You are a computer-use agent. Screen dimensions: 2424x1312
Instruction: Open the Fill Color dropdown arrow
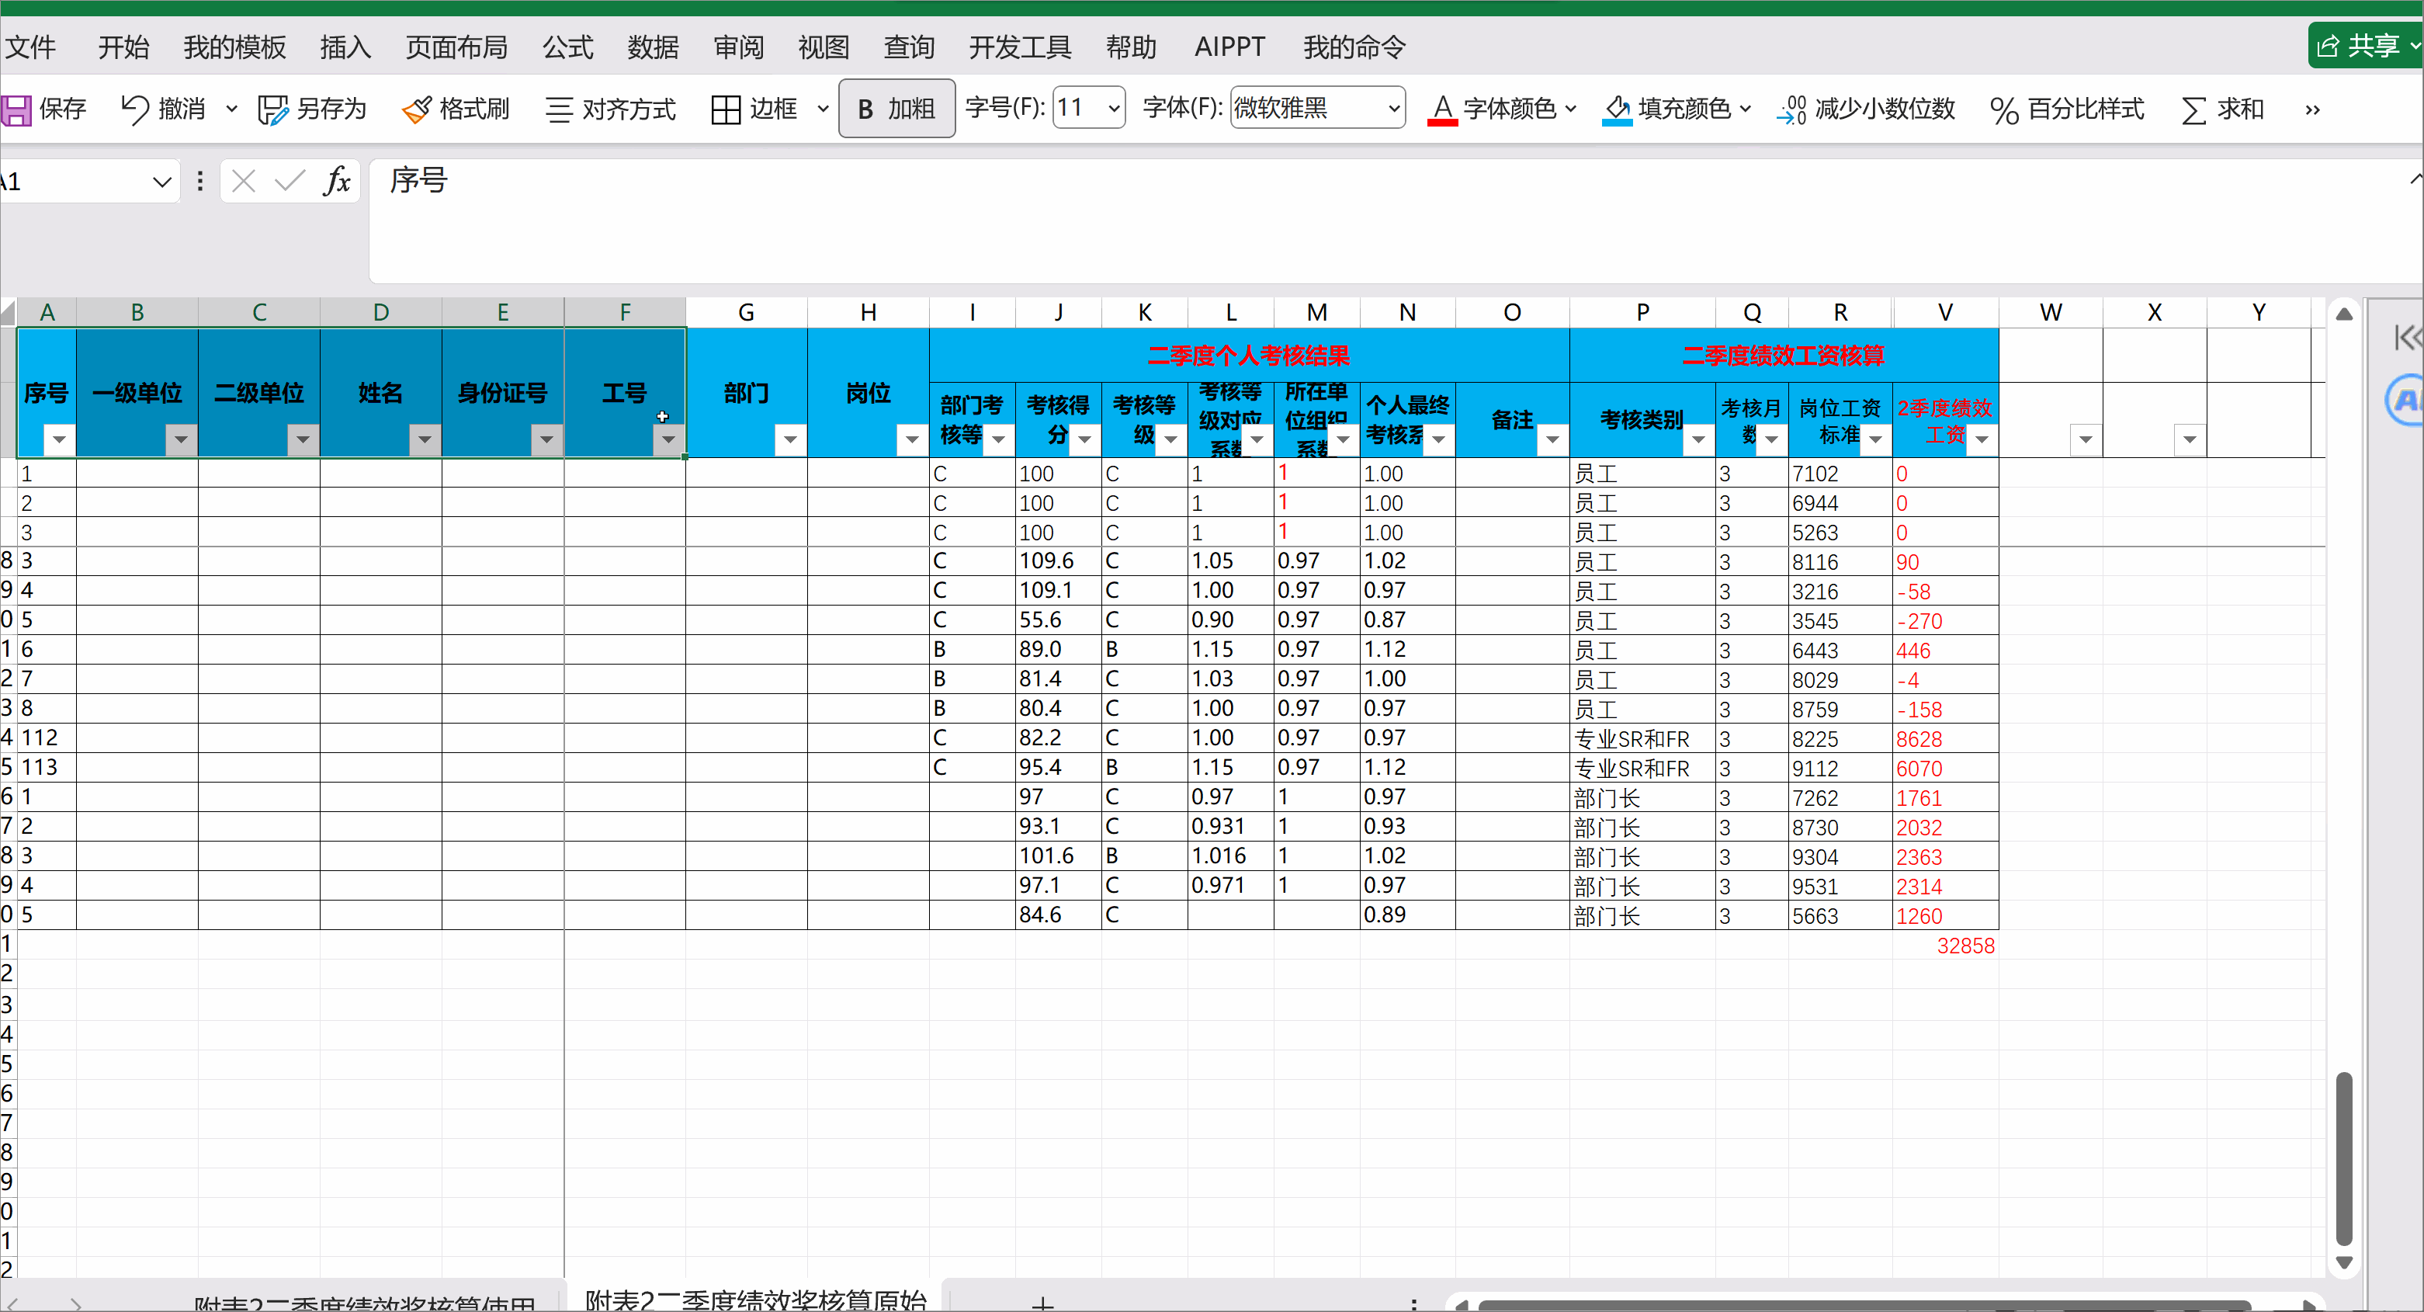pyautogui.click(x=1745, y=109)
